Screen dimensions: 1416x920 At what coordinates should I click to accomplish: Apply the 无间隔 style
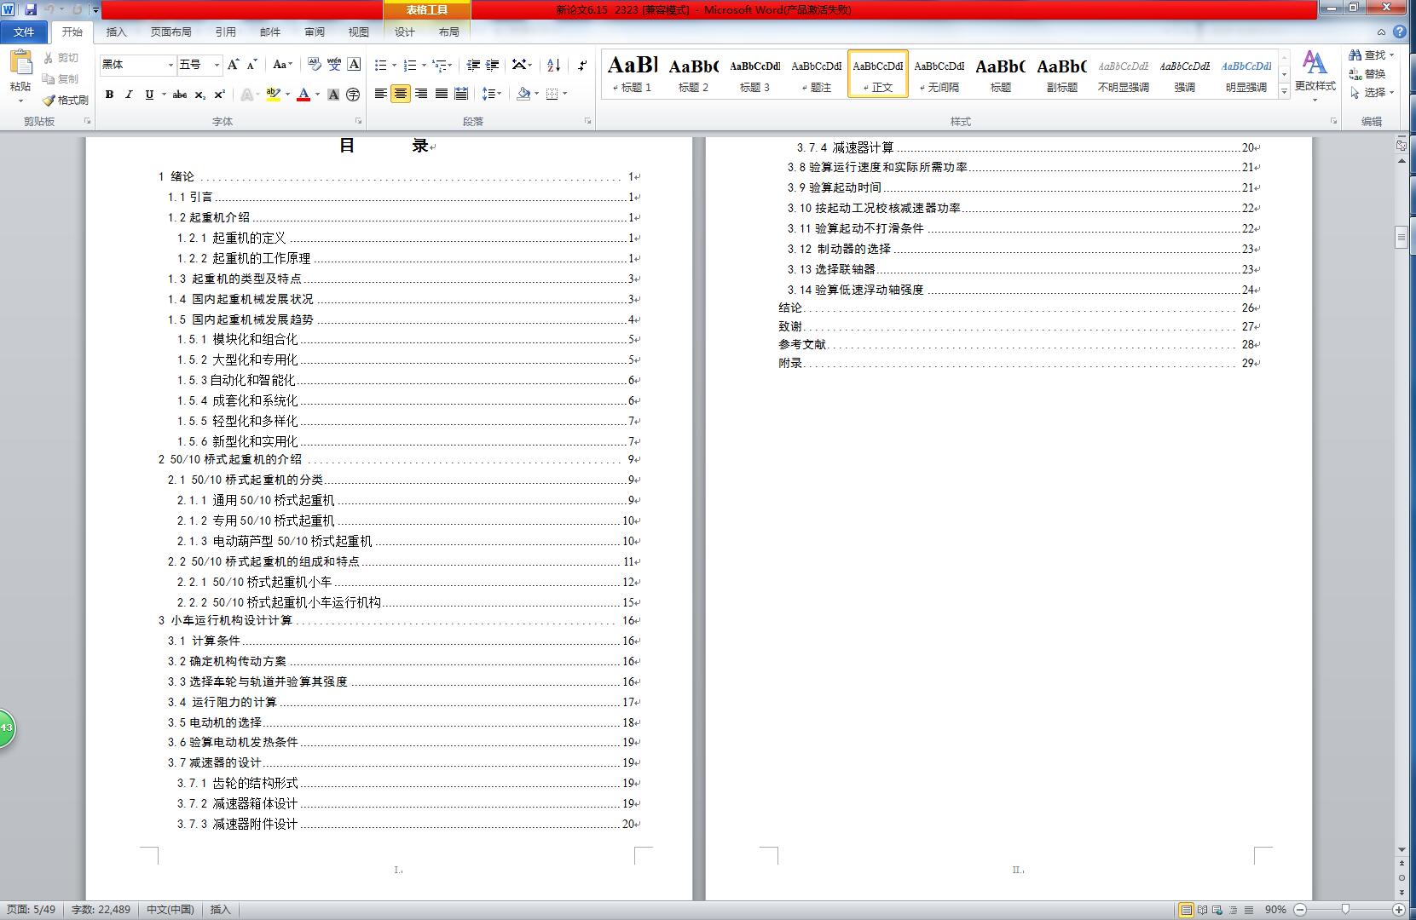pos(939,73)
